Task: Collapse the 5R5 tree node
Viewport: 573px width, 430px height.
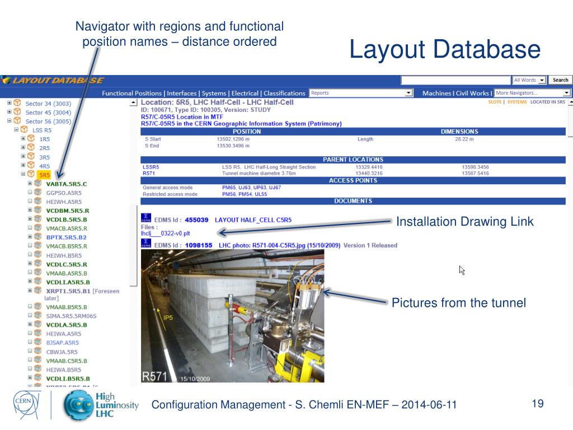Action: [23, 174]
